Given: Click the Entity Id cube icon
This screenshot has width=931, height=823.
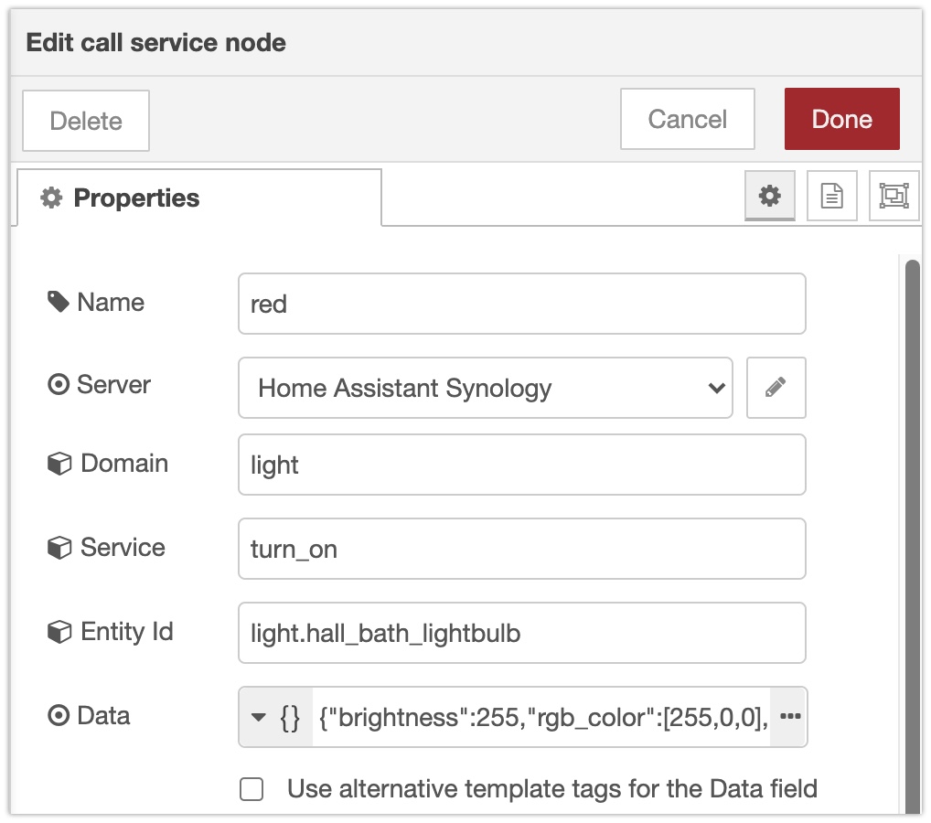Looking at the screenshot, I should point(59,632).
